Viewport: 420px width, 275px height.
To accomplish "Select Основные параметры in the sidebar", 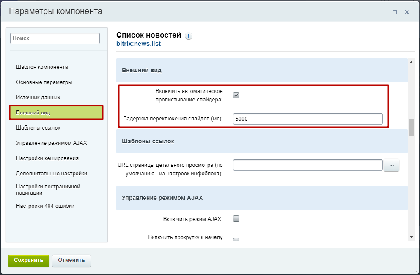I will (44, 82).
